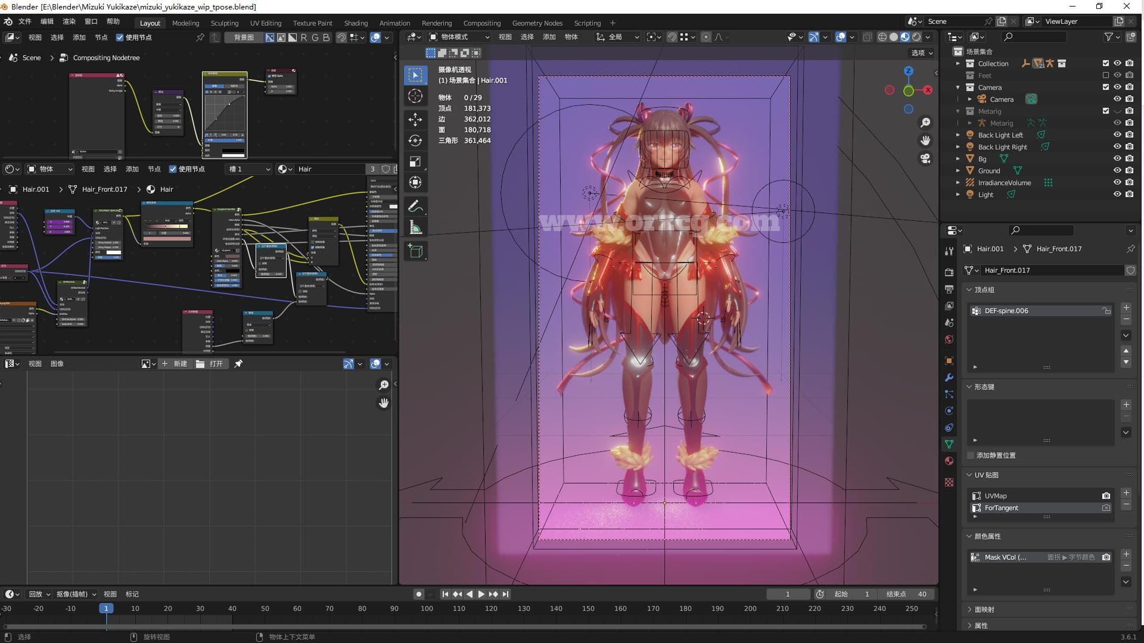The image size is (1144, 643).
Task: Open the 物体模式 mode dropdown
Action: [459, 37]
